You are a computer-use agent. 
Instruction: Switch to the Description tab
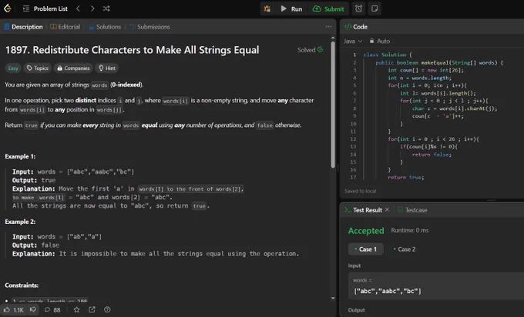tap(23, 27)
